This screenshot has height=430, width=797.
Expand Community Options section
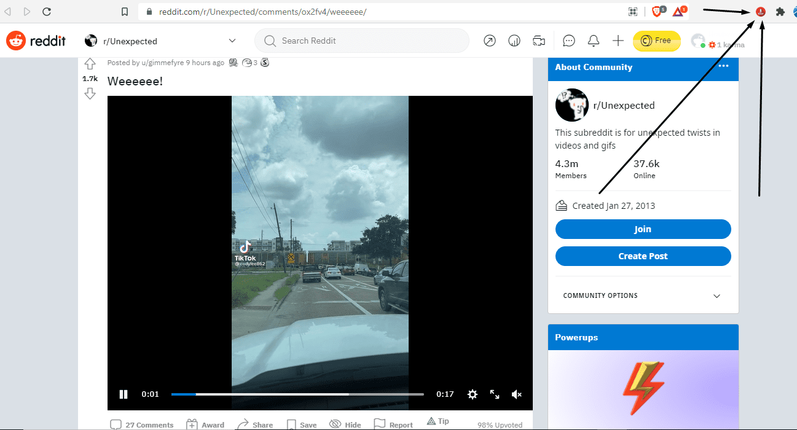(717, 295)
